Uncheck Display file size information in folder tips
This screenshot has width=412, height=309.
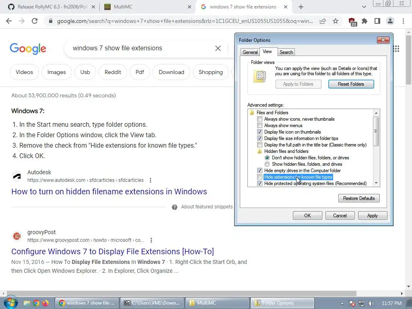pos(260,138)
